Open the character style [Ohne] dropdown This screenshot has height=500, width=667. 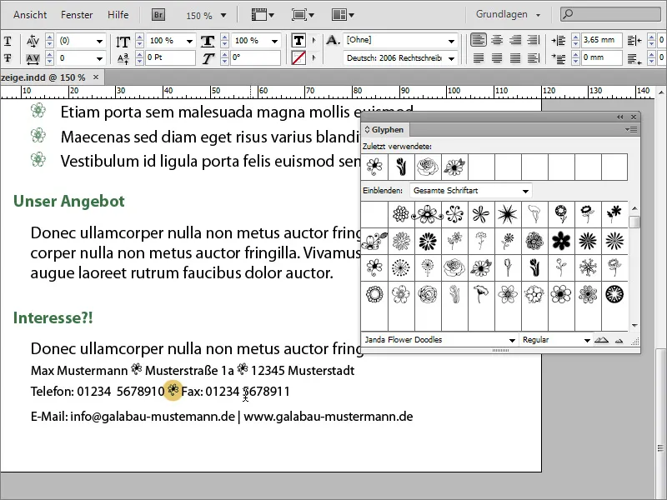pyautogui.click(x=451, y=41)
